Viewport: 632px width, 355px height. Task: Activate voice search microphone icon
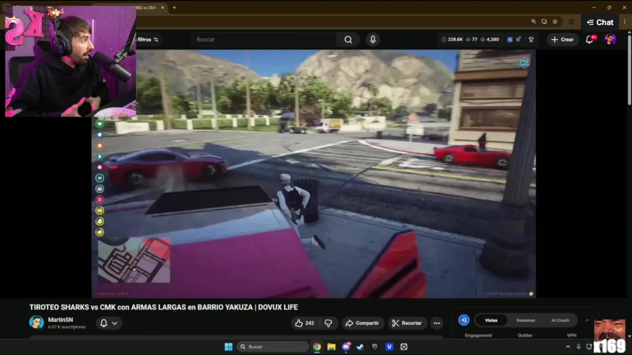click(x=373, y=39)
